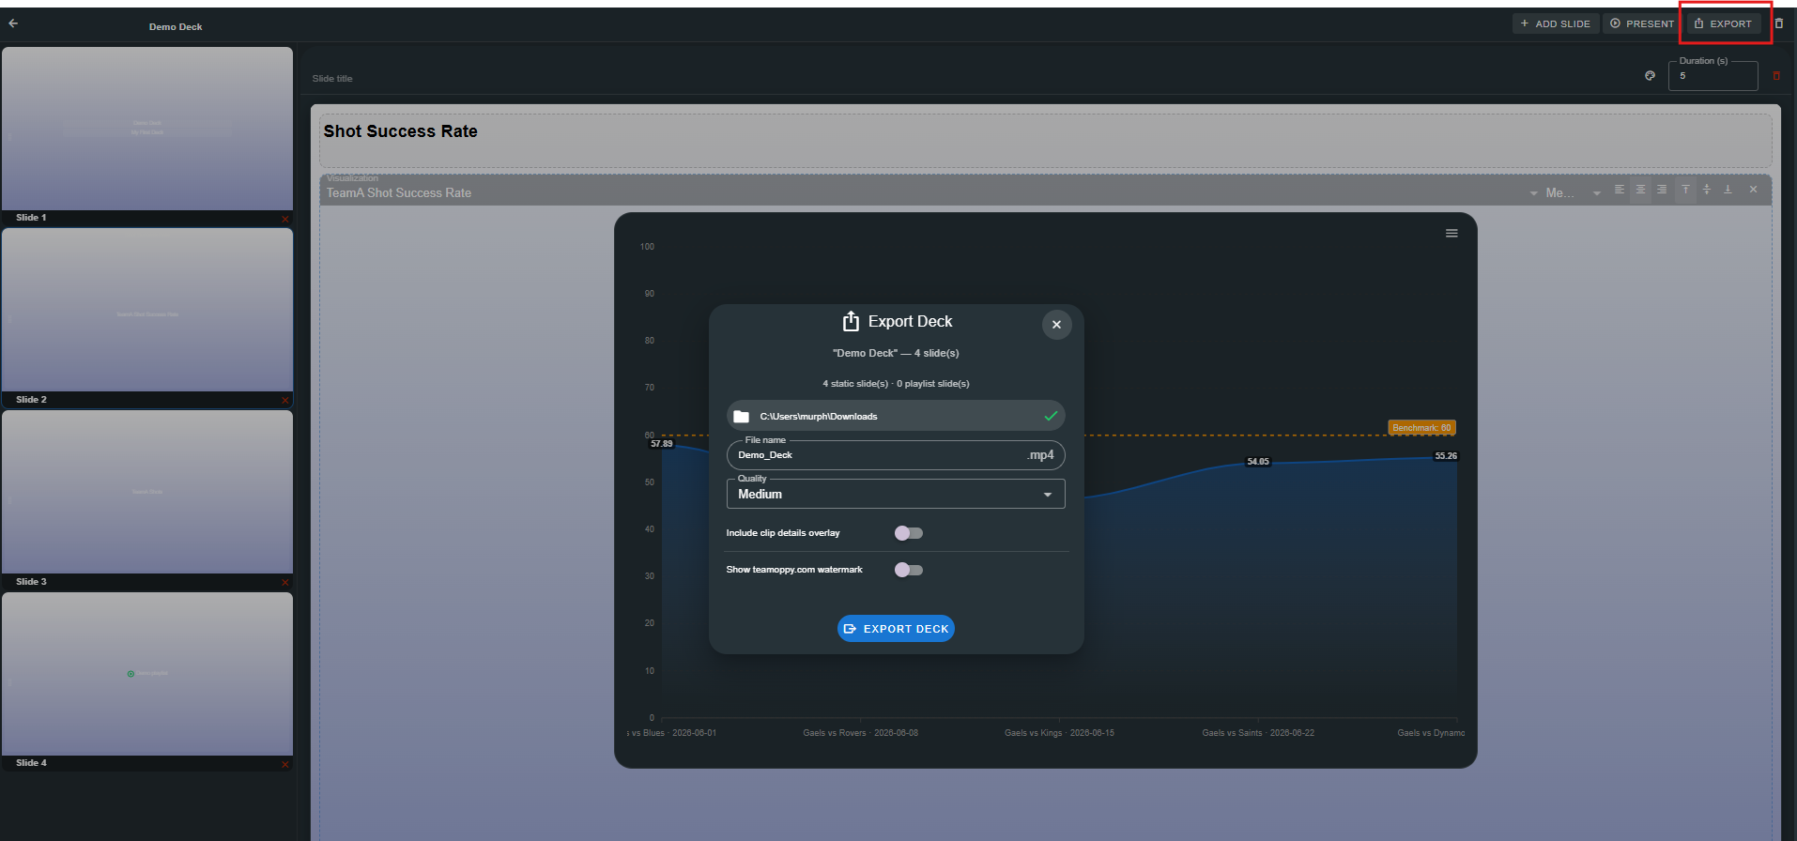Image resolution: width=1797 pixels, height=841 pixels.
Task: Click the Duration (s) input field
Action: coord(1713,75)
